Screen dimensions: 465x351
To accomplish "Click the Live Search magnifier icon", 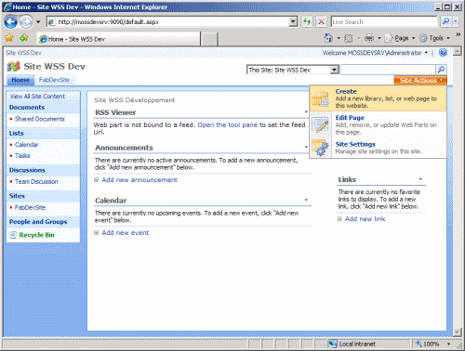I will point(445,21).
